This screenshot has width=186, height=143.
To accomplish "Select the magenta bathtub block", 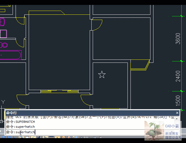I will click(10, 55).
